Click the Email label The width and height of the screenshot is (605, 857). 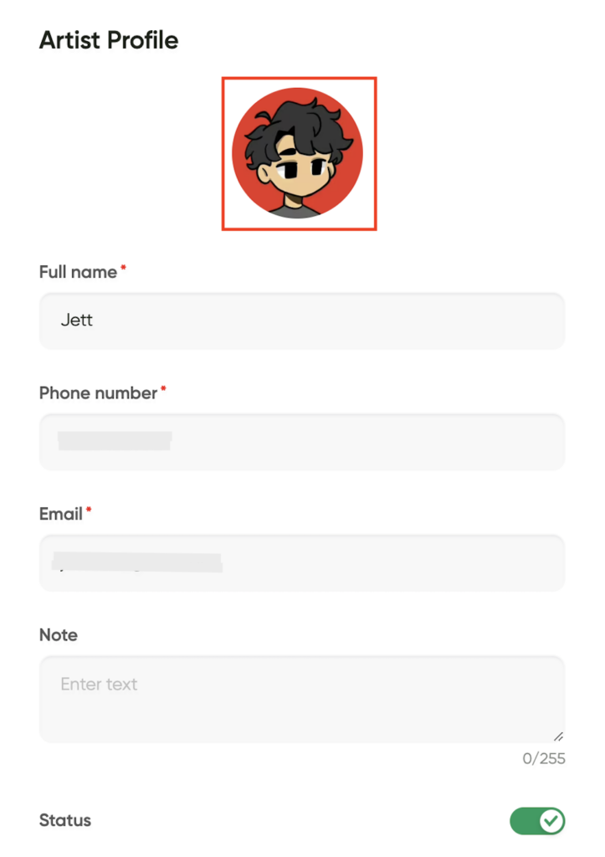tap(60, 513)
